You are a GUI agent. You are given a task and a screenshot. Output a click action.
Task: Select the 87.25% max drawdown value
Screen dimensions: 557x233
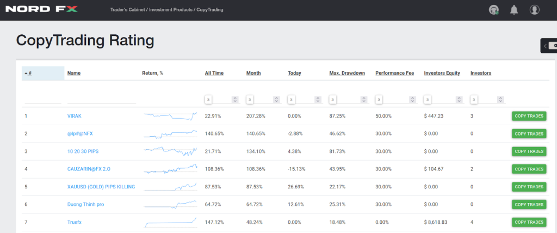pos(337,116)
